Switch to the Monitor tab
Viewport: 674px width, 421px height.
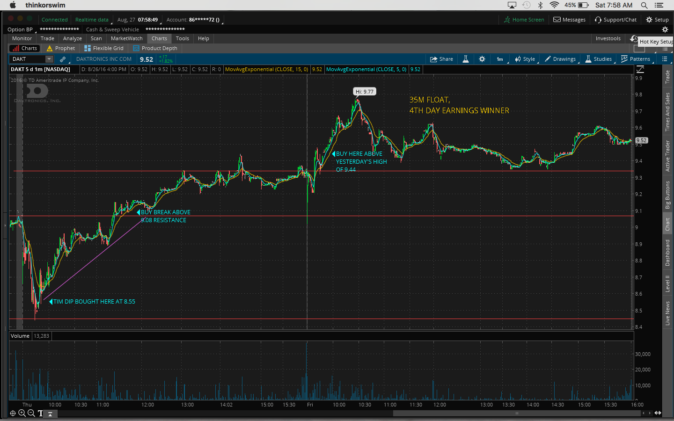pyautogui.click(x=22, y=38)
